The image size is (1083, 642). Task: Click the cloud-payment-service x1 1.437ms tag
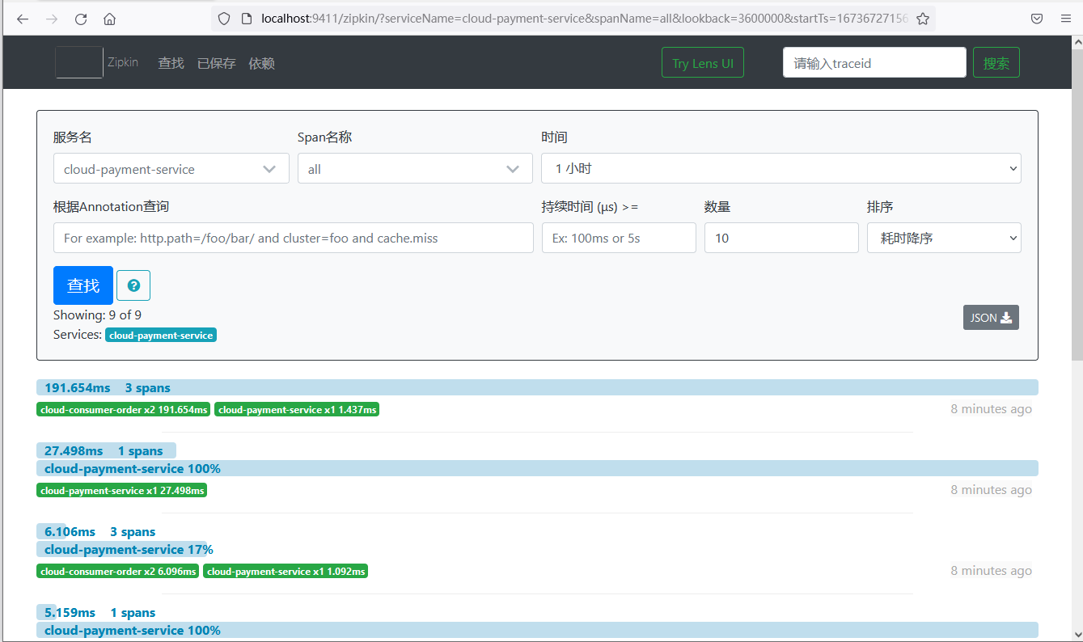[x=297, y=410]
